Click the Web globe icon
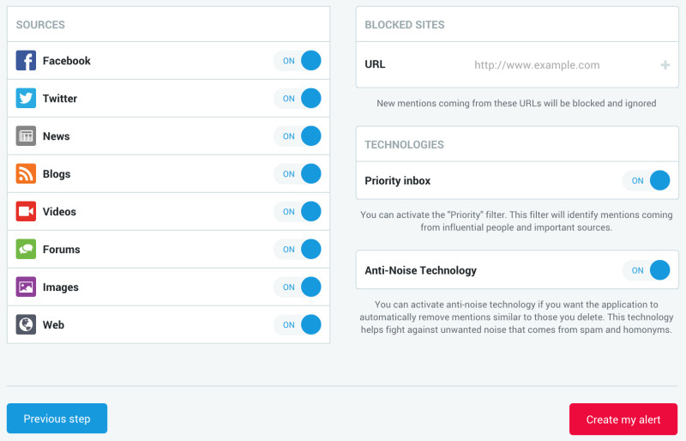Image resolution: width=686 pixels, height=441 pixels. [26, 324]
